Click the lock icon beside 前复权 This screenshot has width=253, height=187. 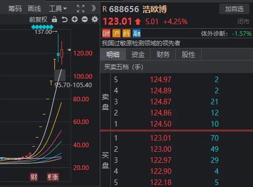(54, 19)
